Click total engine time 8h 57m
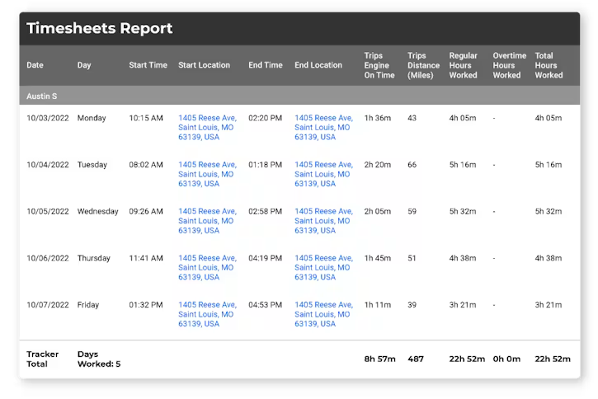Image resolution: width=598 pixels, height=399 pixels. tap(380, 359)
